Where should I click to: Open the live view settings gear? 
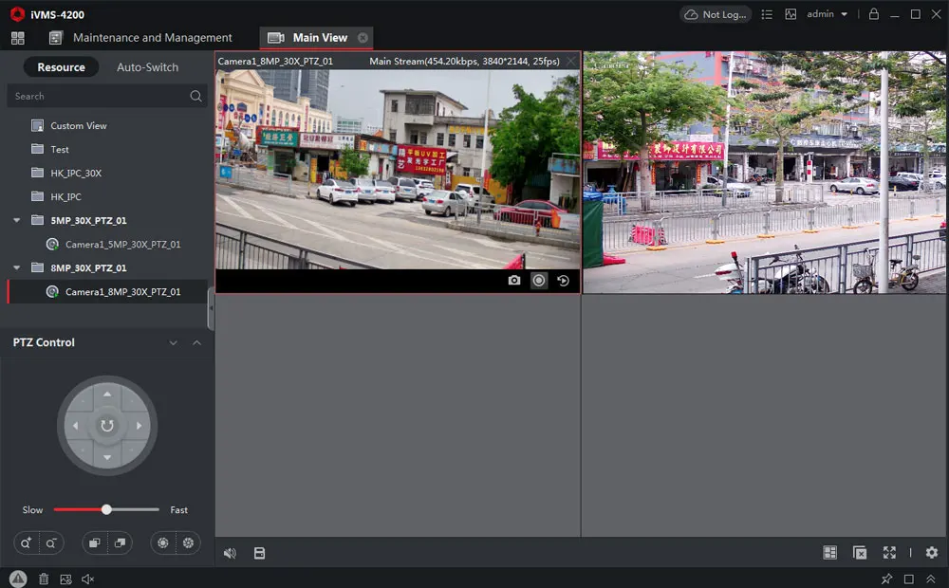931,553
